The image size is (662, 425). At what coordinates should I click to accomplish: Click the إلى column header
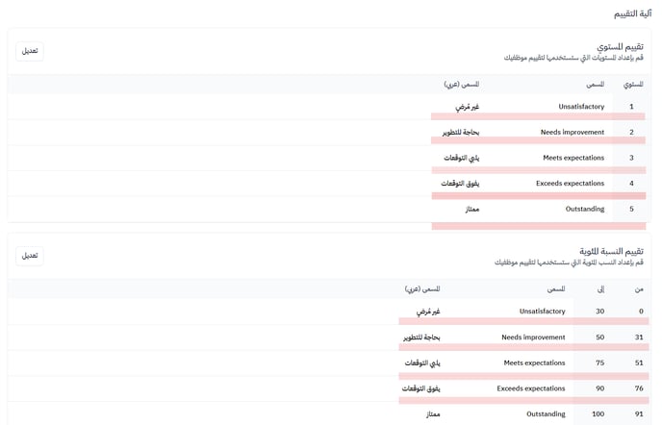click(x=600, y=288)
